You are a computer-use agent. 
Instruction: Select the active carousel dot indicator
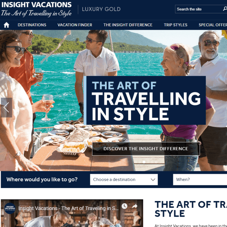click(144, 162)
